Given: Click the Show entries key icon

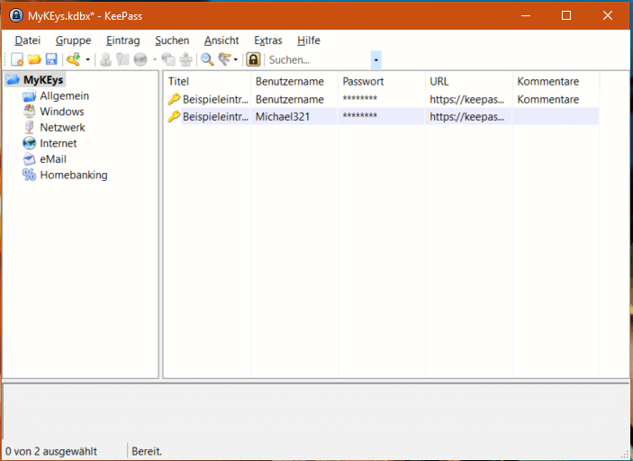Looking at the screenshot, I should tap(224, 59).
